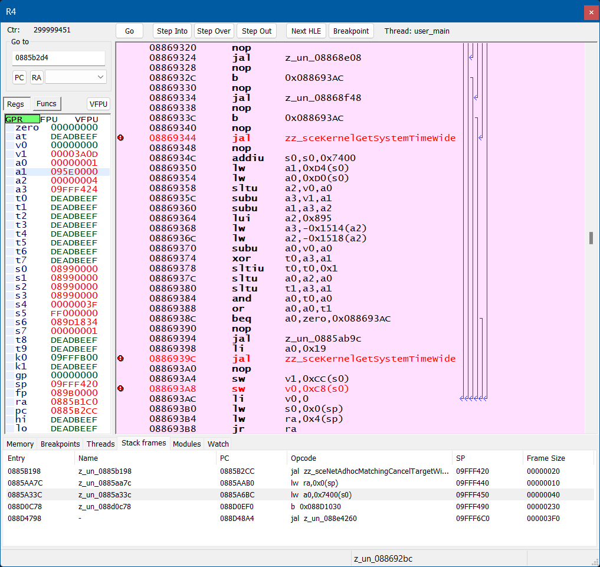Select stack frame row z_un_0885b198
This screenshot has width=600, height=567.
coord(300,471)
